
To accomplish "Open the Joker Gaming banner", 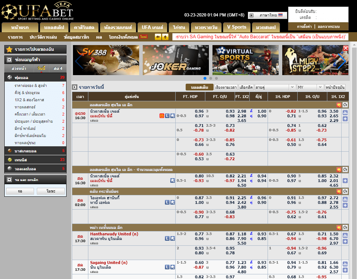I will (176, 60).
